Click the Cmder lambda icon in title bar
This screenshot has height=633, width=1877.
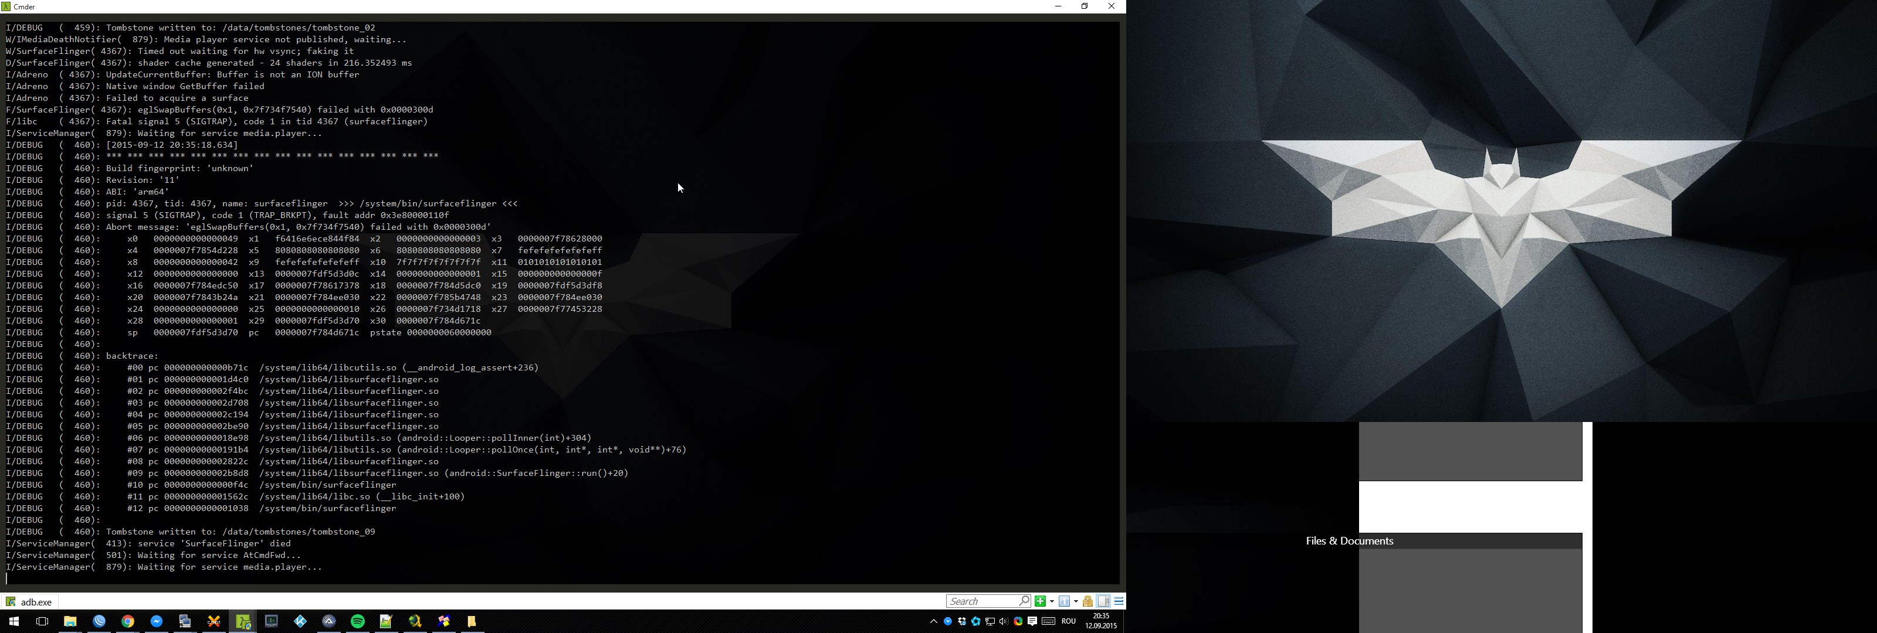(x=6, y=6)
